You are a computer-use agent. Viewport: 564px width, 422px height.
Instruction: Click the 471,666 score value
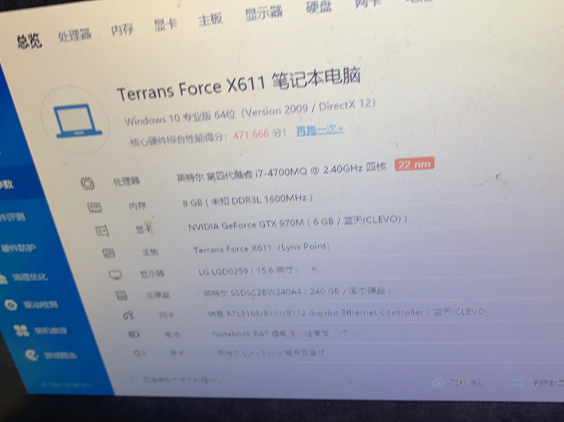(x=251, y=135)
